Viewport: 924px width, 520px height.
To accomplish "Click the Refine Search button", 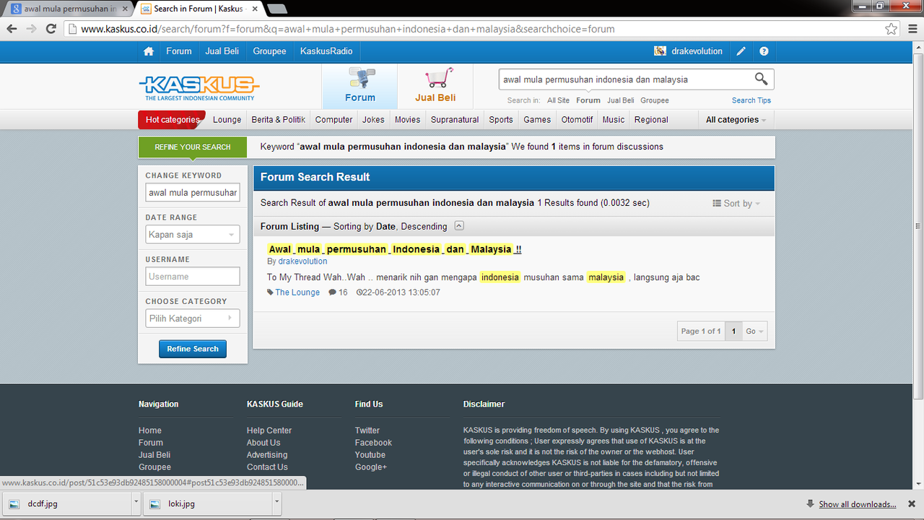I will [x=193, y=349].
